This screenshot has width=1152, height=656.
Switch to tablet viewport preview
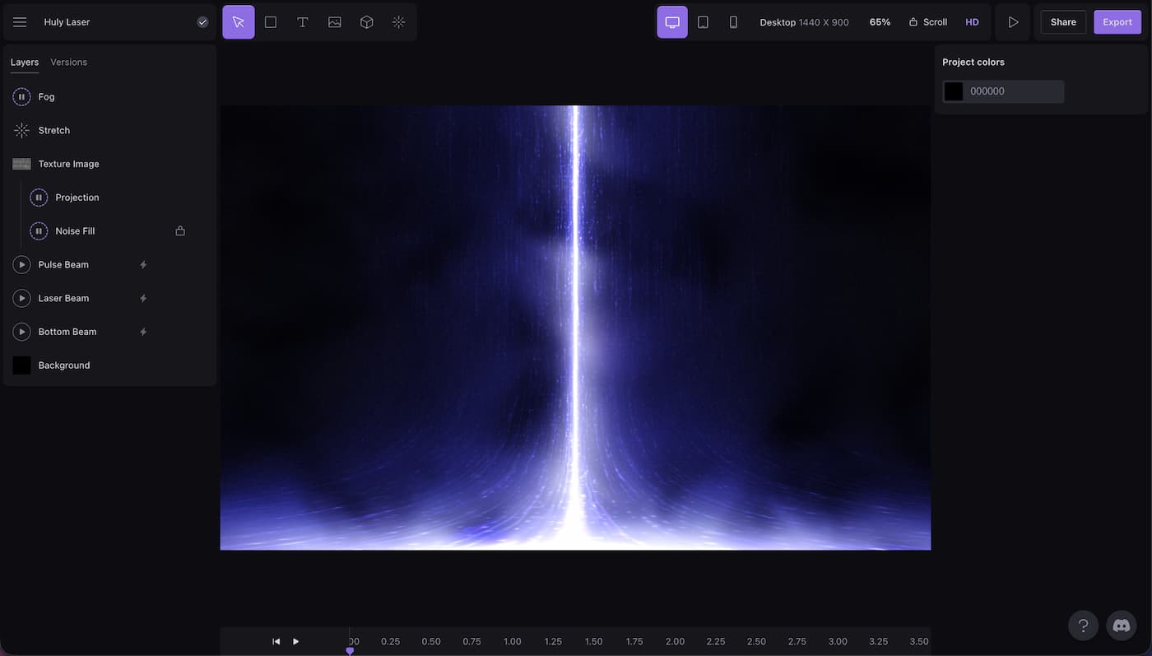click(703, 22)
